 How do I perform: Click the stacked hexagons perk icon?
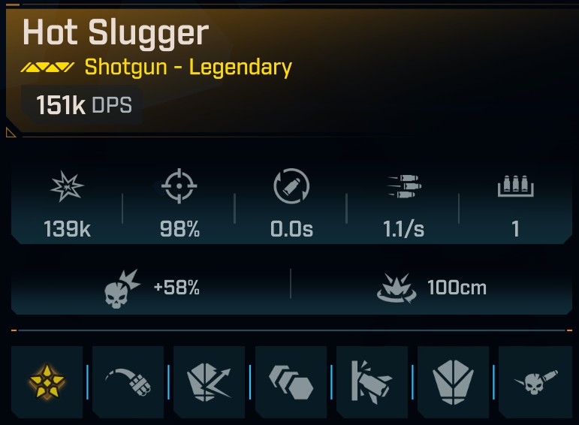(291, 381)
